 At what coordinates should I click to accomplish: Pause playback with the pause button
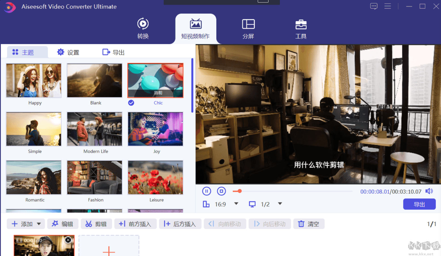206,191
